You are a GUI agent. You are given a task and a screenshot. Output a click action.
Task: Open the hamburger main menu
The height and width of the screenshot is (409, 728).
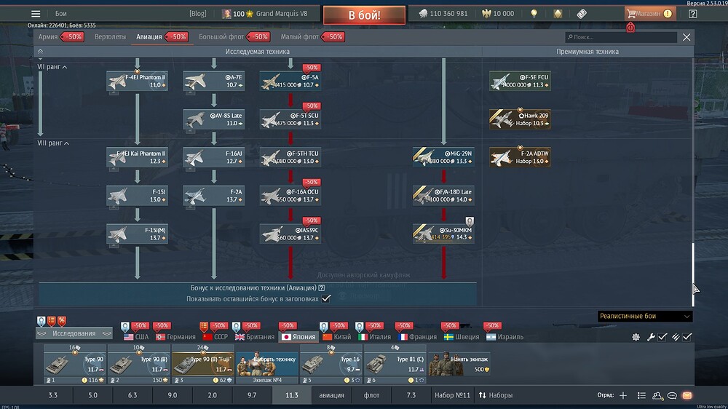36,13
